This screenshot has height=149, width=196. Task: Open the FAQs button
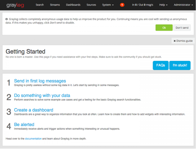(161, 65)
